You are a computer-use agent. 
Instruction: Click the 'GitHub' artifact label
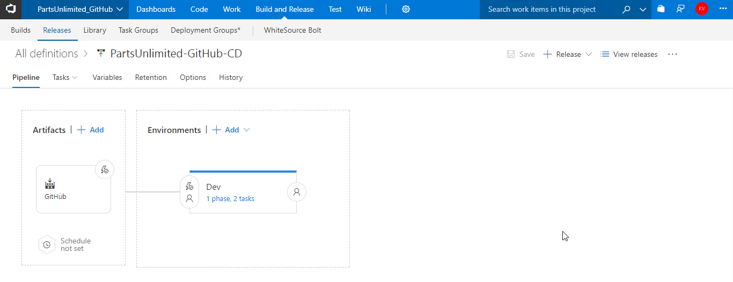[x=55, y=197]
